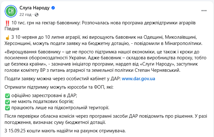Screen dimensions: 214x137
Task: Click the red double exclamation emoji
Action: [x=7, y=23]
